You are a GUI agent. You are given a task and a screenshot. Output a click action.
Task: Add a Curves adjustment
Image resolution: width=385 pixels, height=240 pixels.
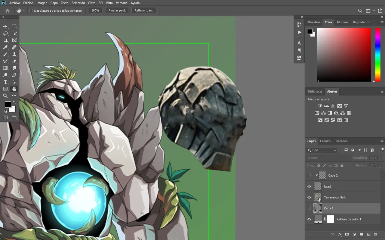point(333,106)
